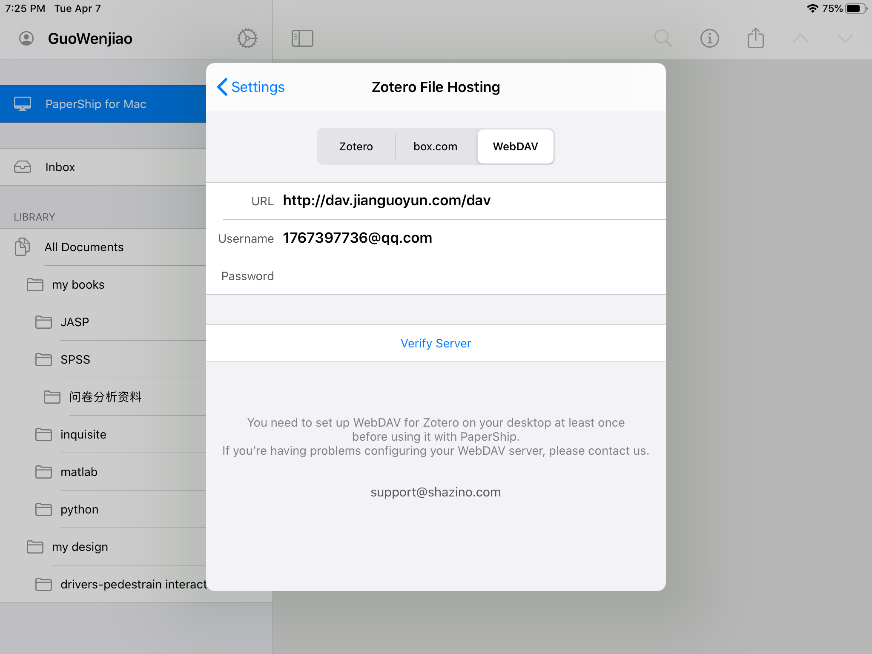Open the Inbox item
The height and width of the screenshot is (654, 872).
tap(60, 167)
